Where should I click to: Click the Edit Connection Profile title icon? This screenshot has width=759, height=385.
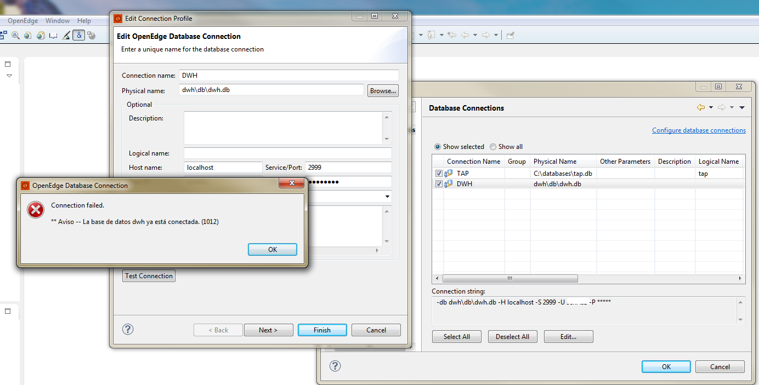click(118, 19)
